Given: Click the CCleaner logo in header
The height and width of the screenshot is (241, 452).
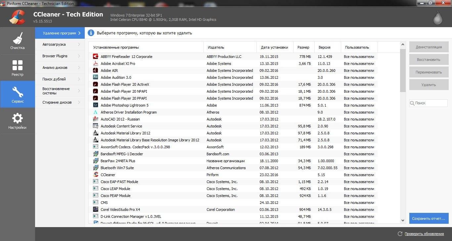Looking at the screenshot, I should pyautogui.click(x=17, y=17).
